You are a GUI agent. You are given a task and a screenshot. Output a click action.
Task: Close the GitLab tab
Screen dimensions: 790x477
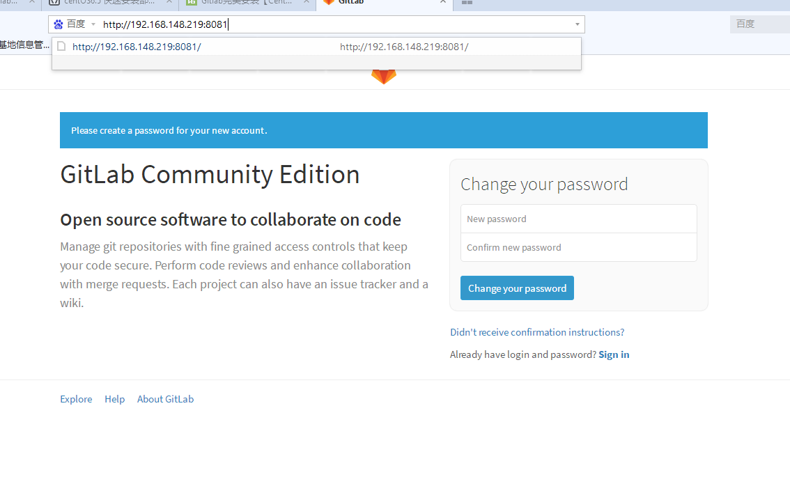click(x=443, y=2)
